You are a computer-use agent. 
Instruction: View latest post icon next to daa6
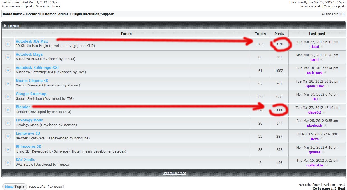(322, 47)
